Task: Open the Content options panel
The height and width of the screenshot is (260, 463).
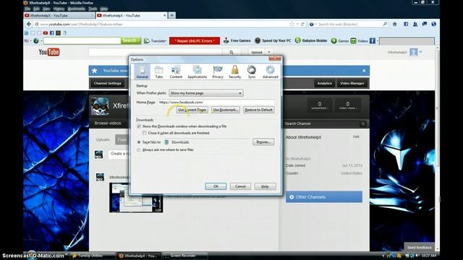Action: coord(176,71)
